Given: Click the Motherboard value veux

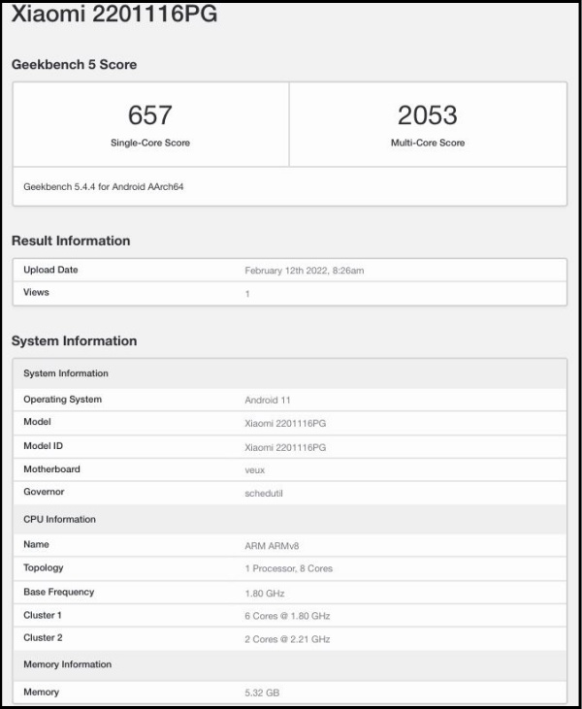Looking at the screenshot, I should click(x=254, y=470).
